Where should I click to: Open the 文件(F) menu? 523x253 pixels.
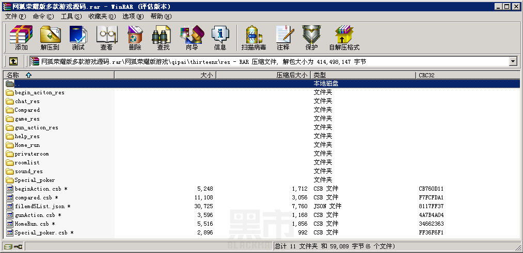(x=15, y=16)
